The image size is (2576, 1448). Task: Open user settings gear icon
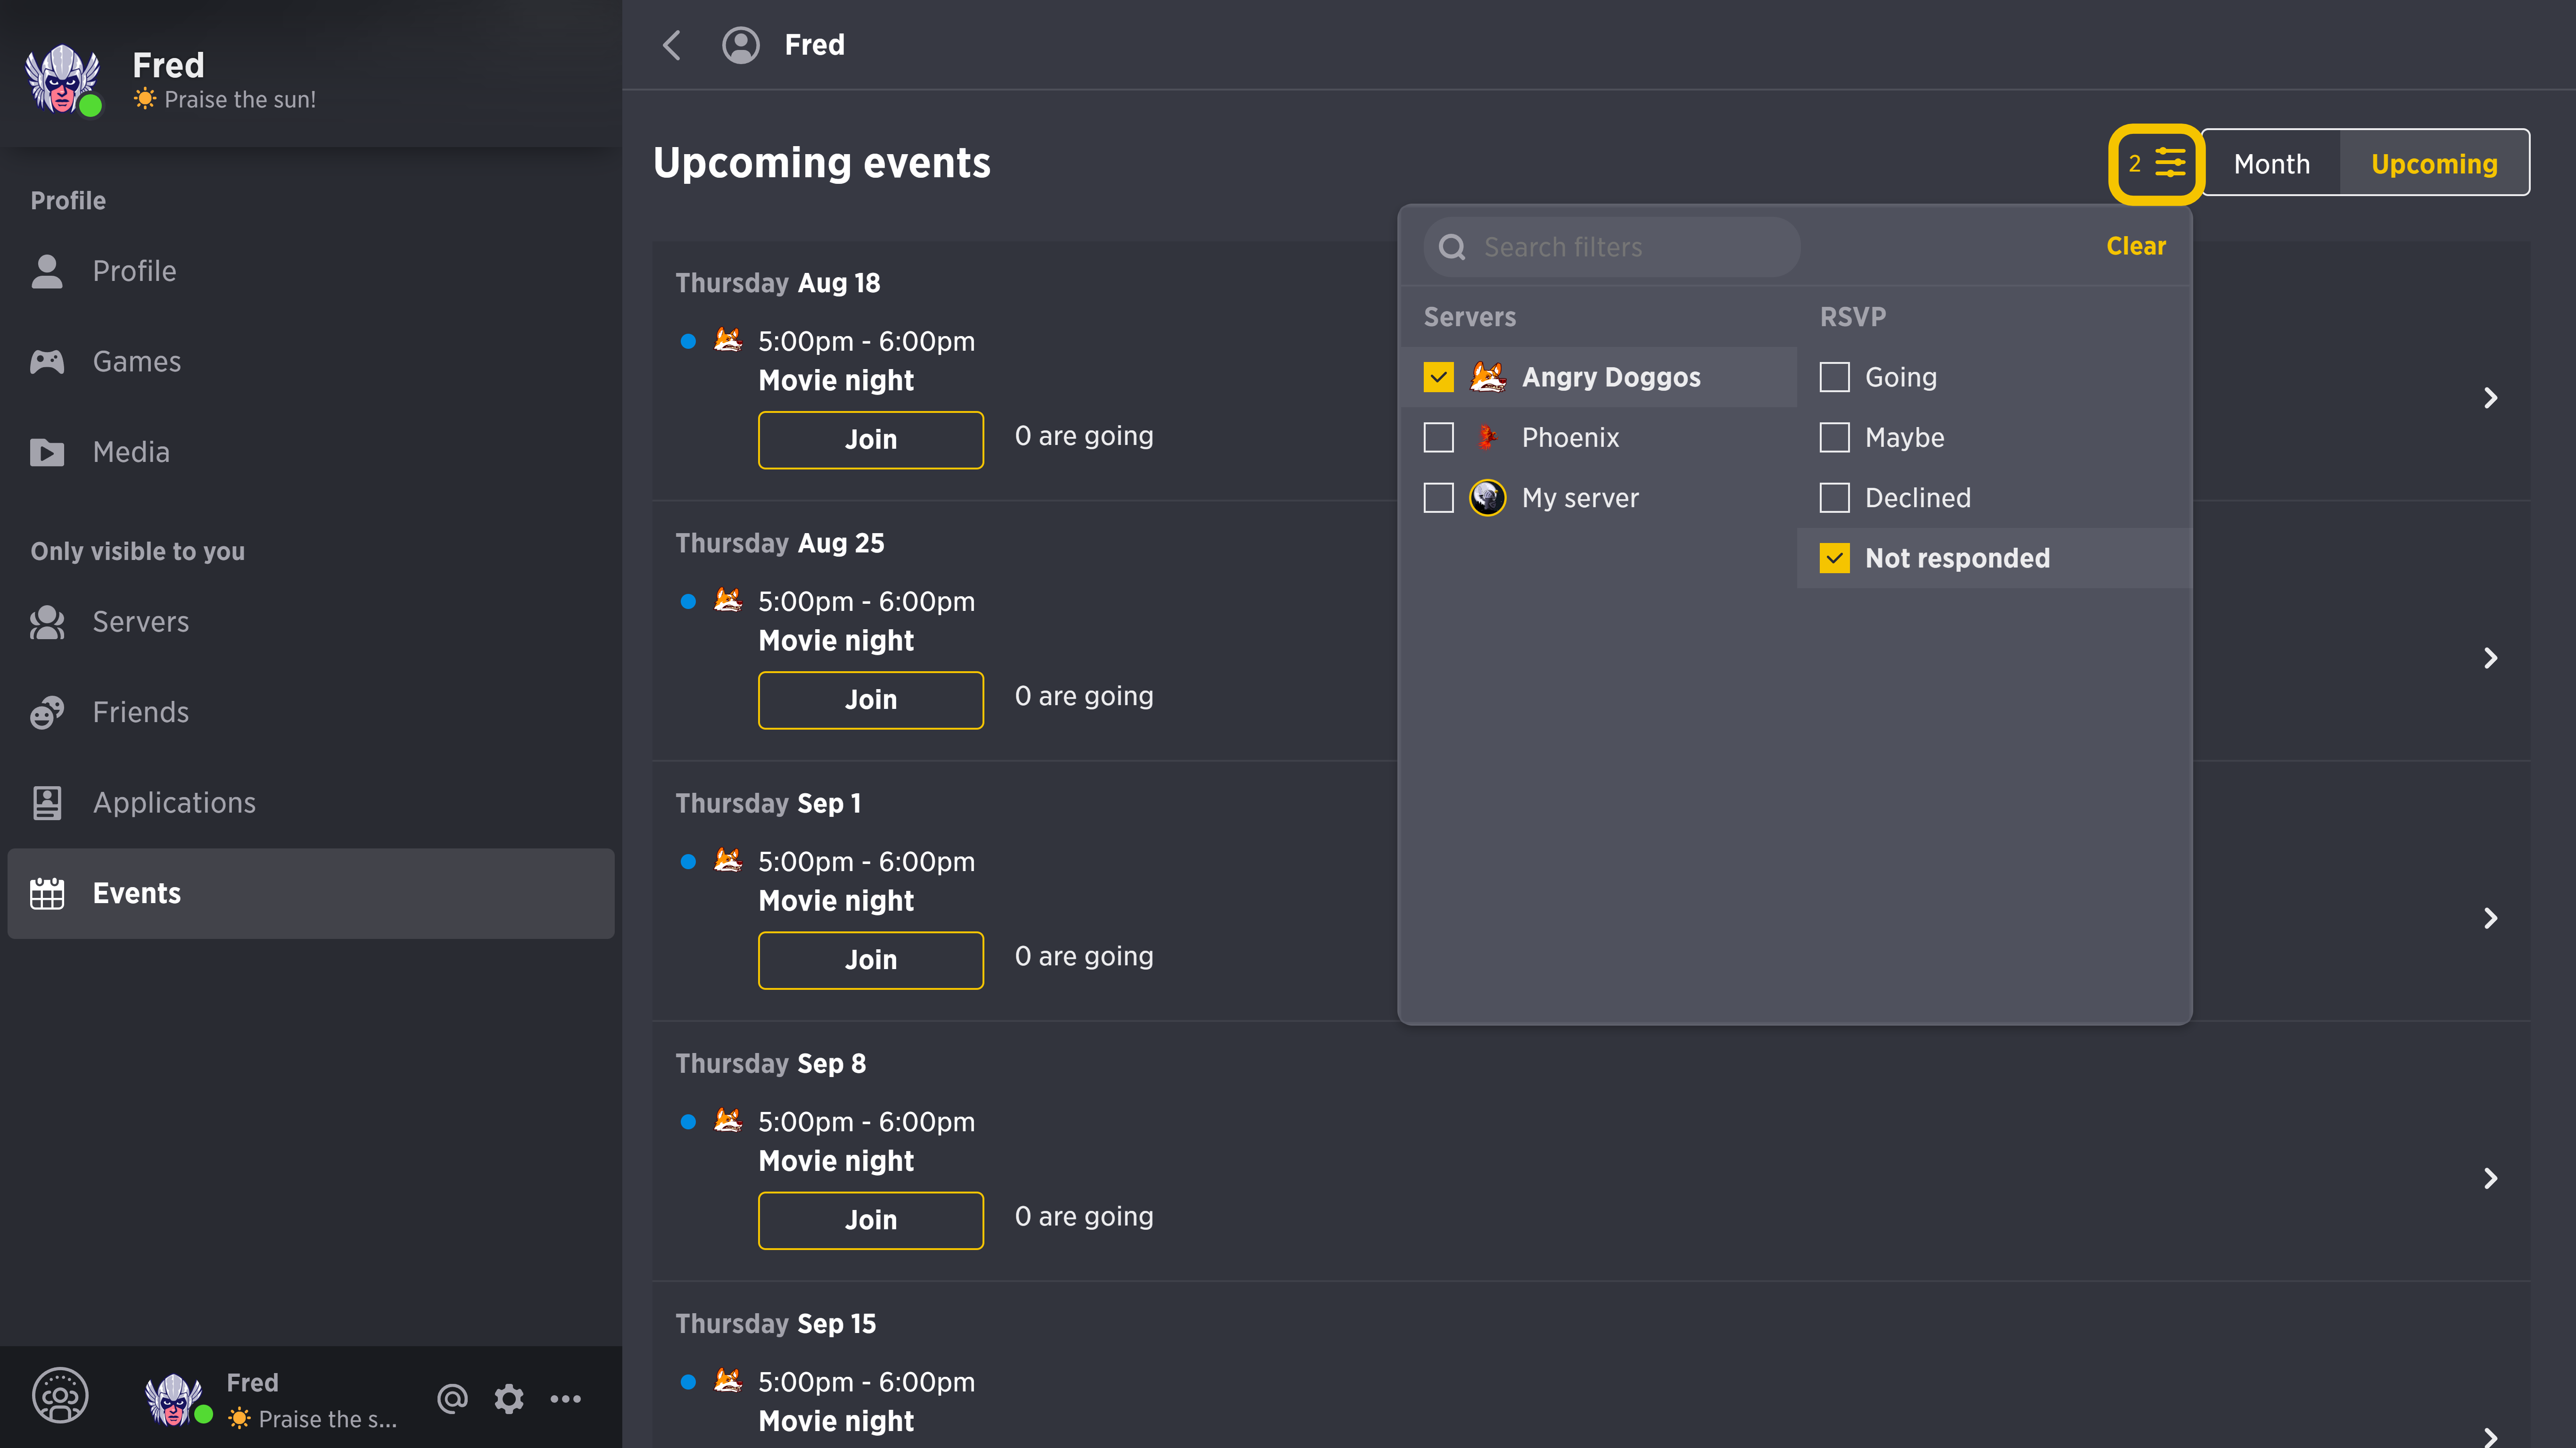tap(509, 1398)
